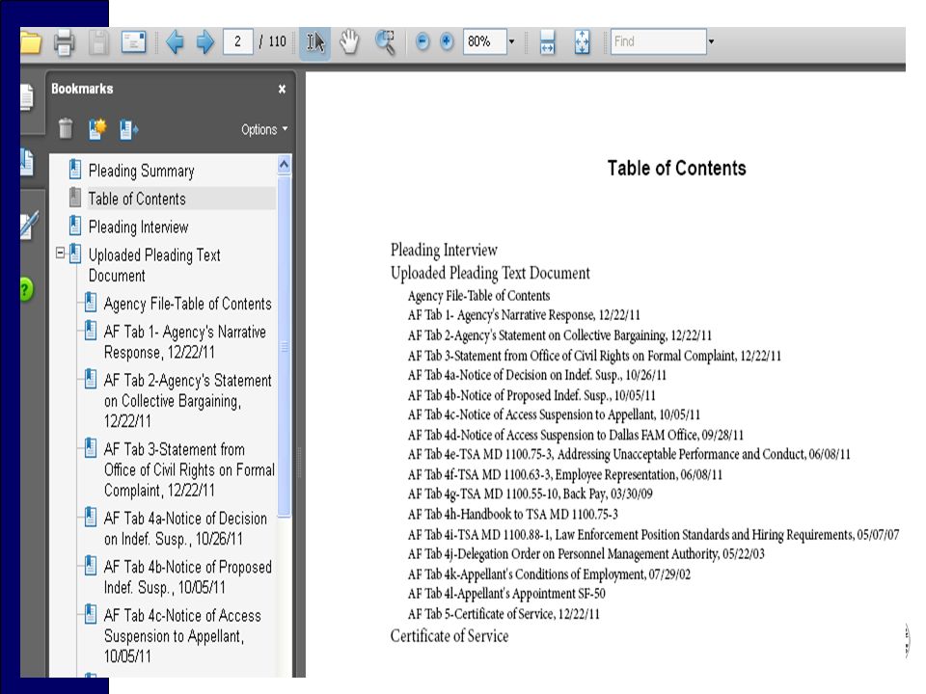Close the Bookmarks panel
The image size is (926, 694).
283,89
